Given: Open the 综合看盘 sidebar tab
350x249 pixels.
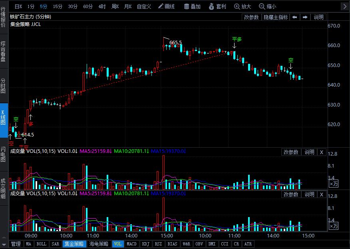Looking at the screenshot, I should 3,51.
